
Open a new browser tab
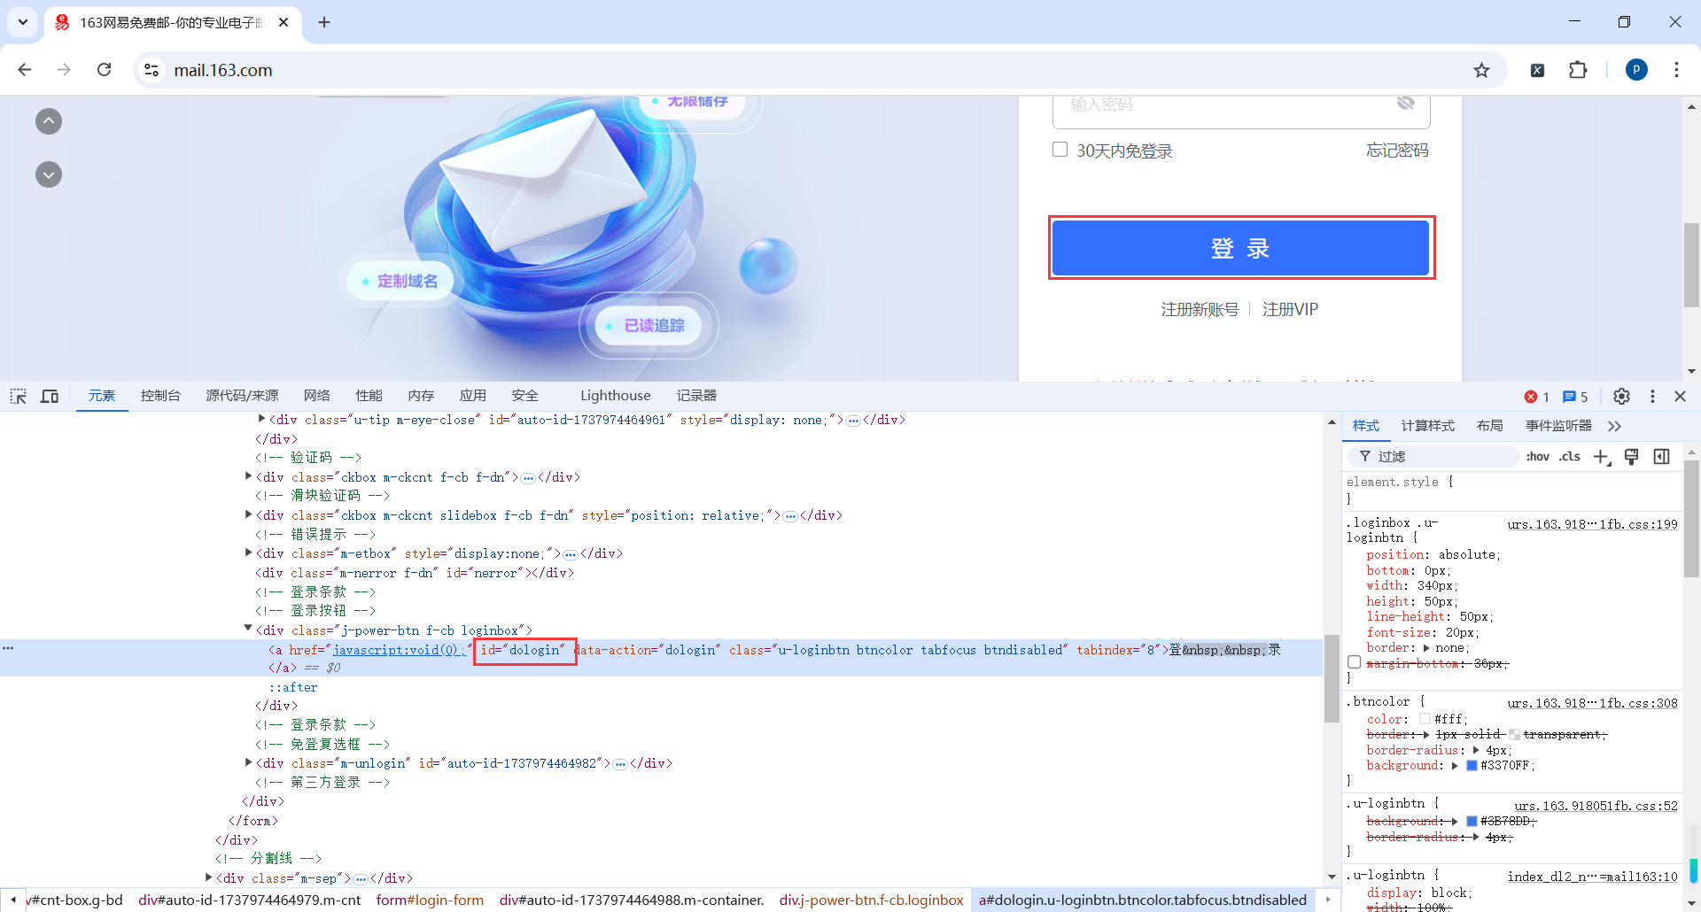point(324,22)
